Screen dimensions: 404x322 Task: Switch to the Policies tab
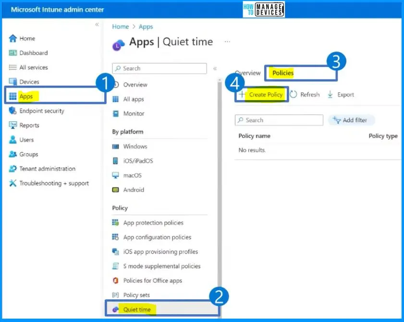283,73
